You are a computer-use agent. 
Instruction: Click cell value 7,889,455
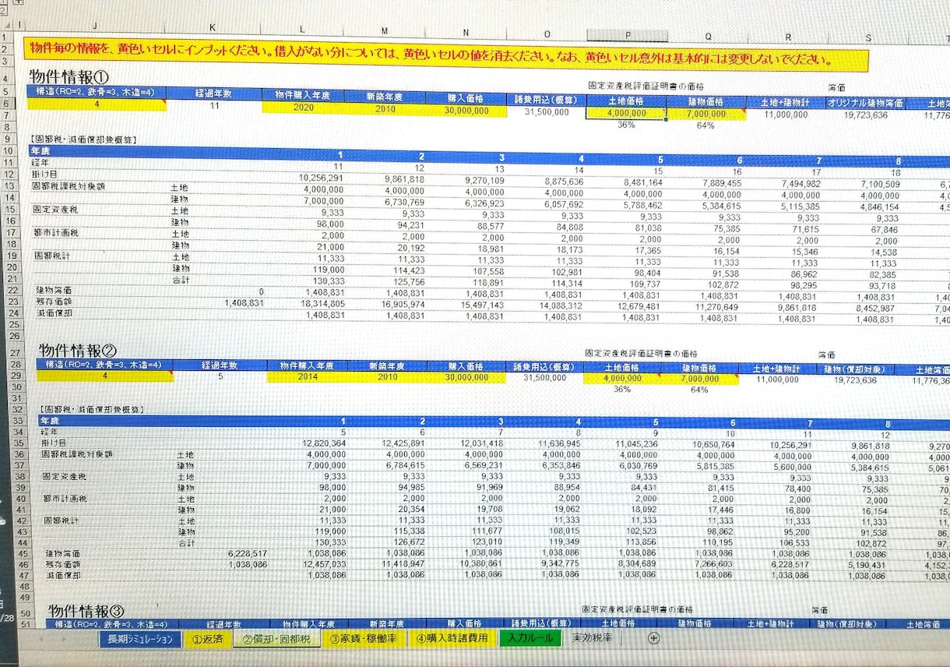click(x=722, y=183)
